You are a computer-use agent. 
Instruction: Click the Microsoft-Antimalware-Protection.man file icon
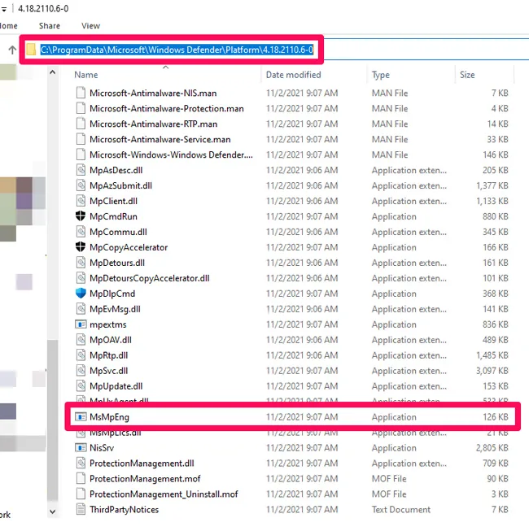pos(81,108)
